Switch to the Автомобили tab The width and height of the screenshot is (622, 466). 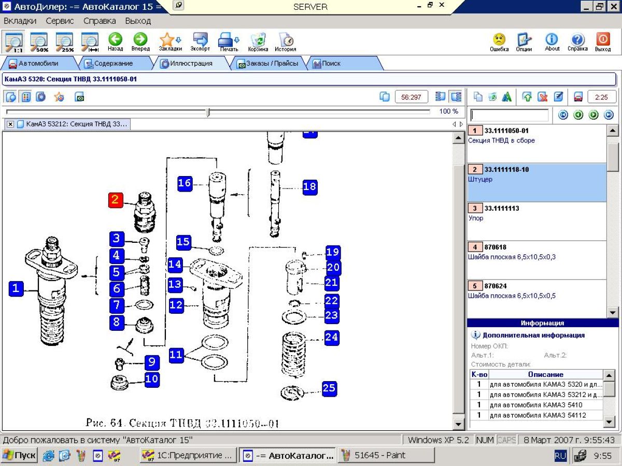point(38,64)
